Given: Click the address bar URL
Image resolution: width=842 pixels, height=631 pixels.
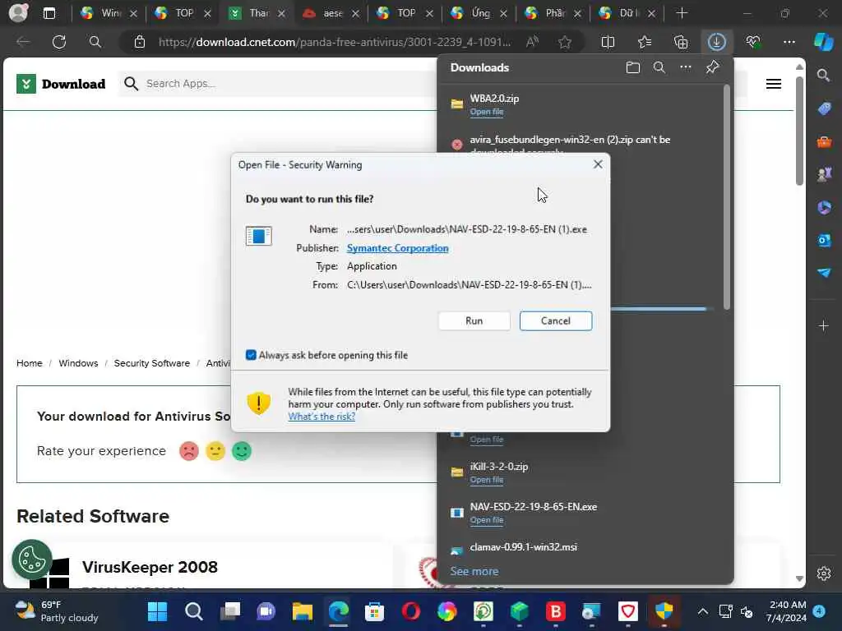Looking at the screenshot, I should [334, 42].
